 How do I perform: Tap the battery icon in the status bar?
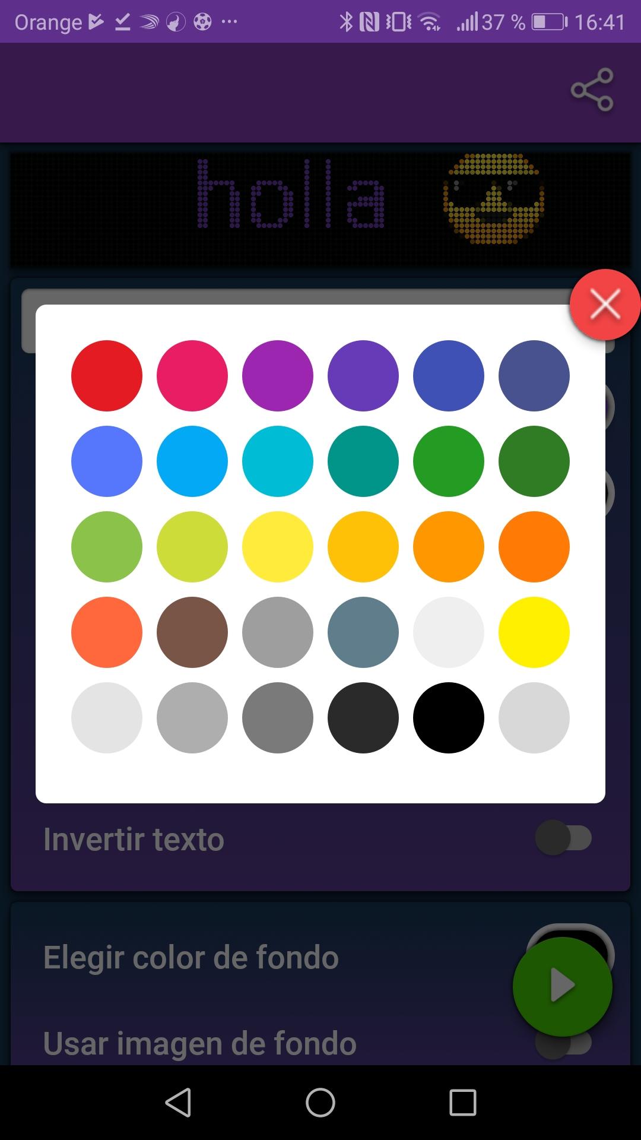click(x=550, y=22)
